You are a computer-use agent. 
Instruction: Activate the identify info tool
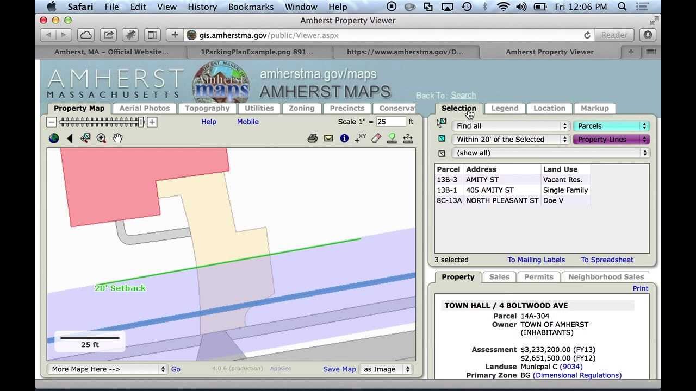tap(344, 138)
